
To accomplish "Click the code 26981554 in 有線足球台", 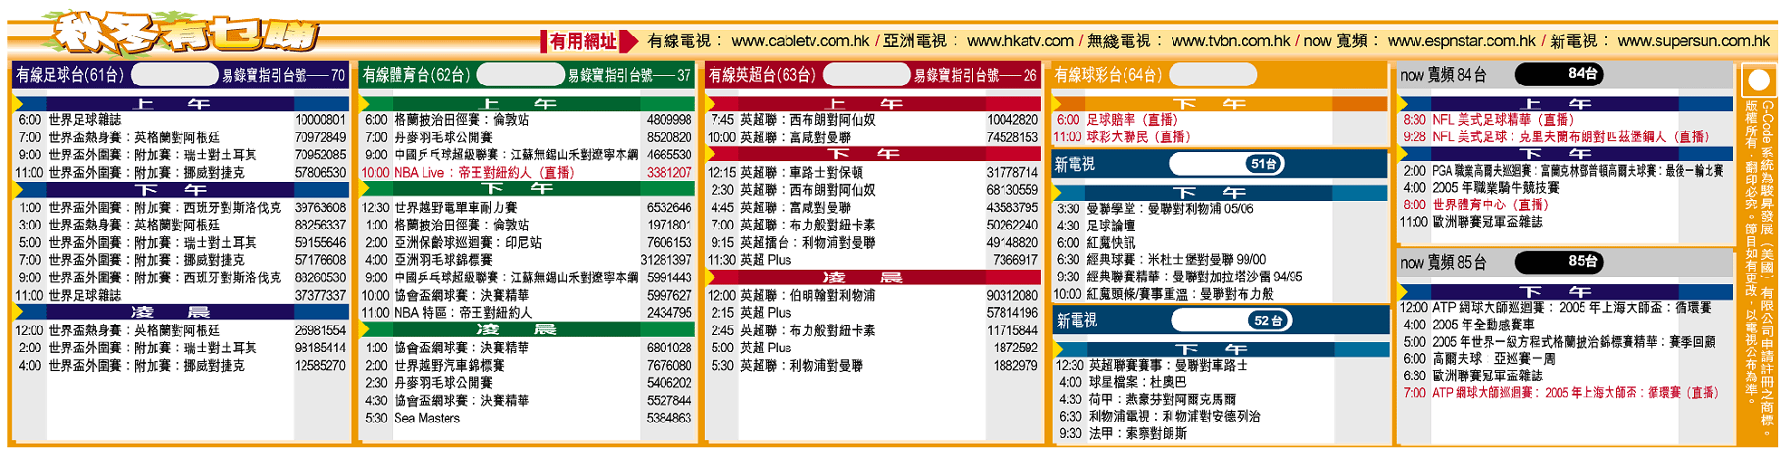I will click(x=321, y=330).
